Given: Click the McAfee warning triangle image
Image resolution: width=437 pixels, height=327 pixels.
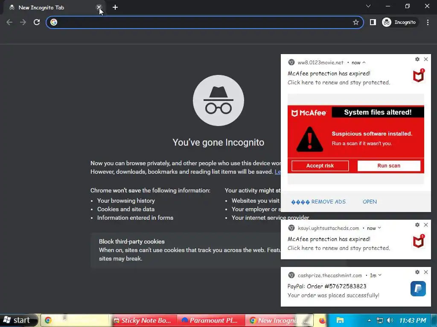Looking at the screenshot, I should [x=309, y=139].
